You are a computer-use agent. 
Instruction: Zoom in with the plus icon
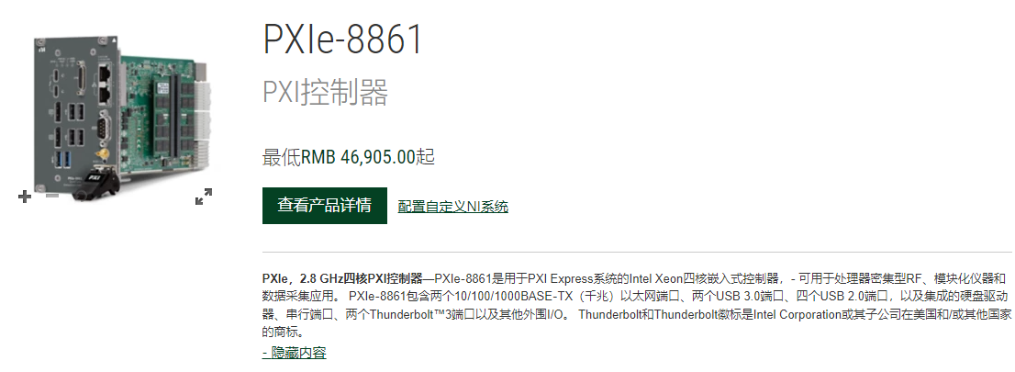[x=25, y=196]
